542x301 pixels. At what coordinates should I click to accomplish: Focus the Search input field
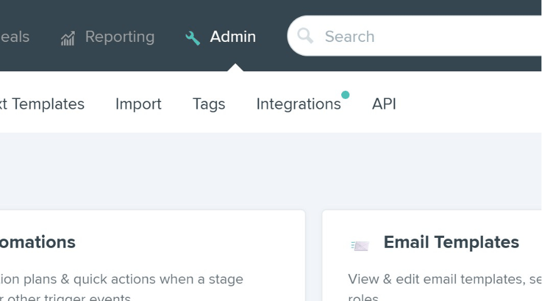[x=415, y=36]
